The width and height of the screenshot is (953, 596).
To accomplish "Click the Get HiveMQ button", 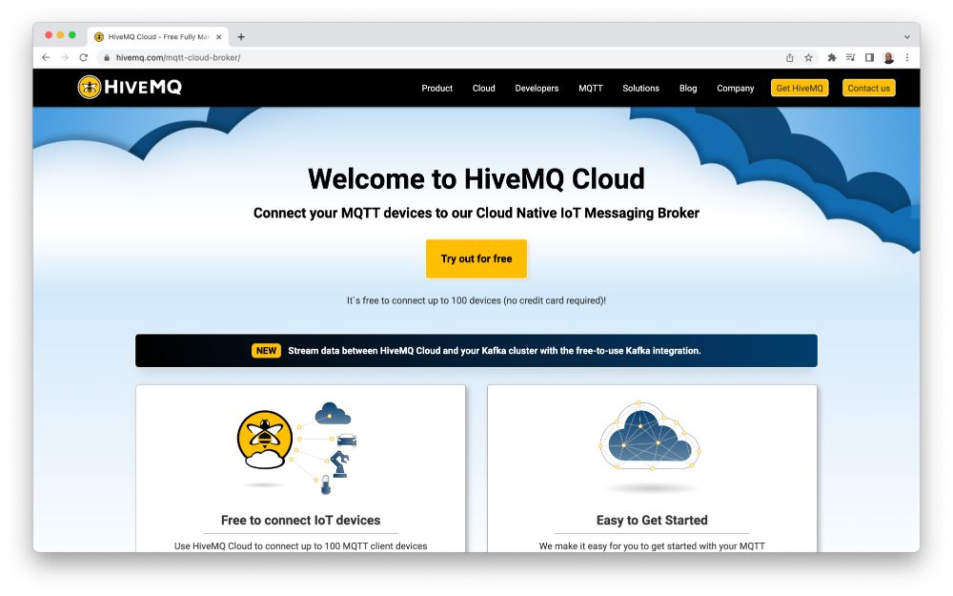I will click(800, 88).
